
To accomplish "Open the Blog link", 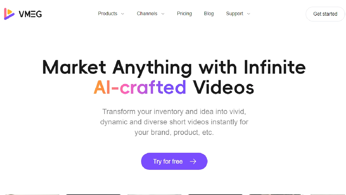I will (209, 14).
